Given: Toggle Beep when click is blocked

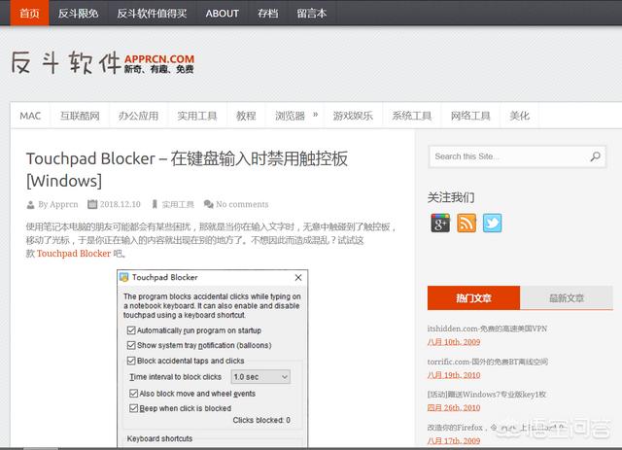Looking at the screenshot, I should coord(134,409).
